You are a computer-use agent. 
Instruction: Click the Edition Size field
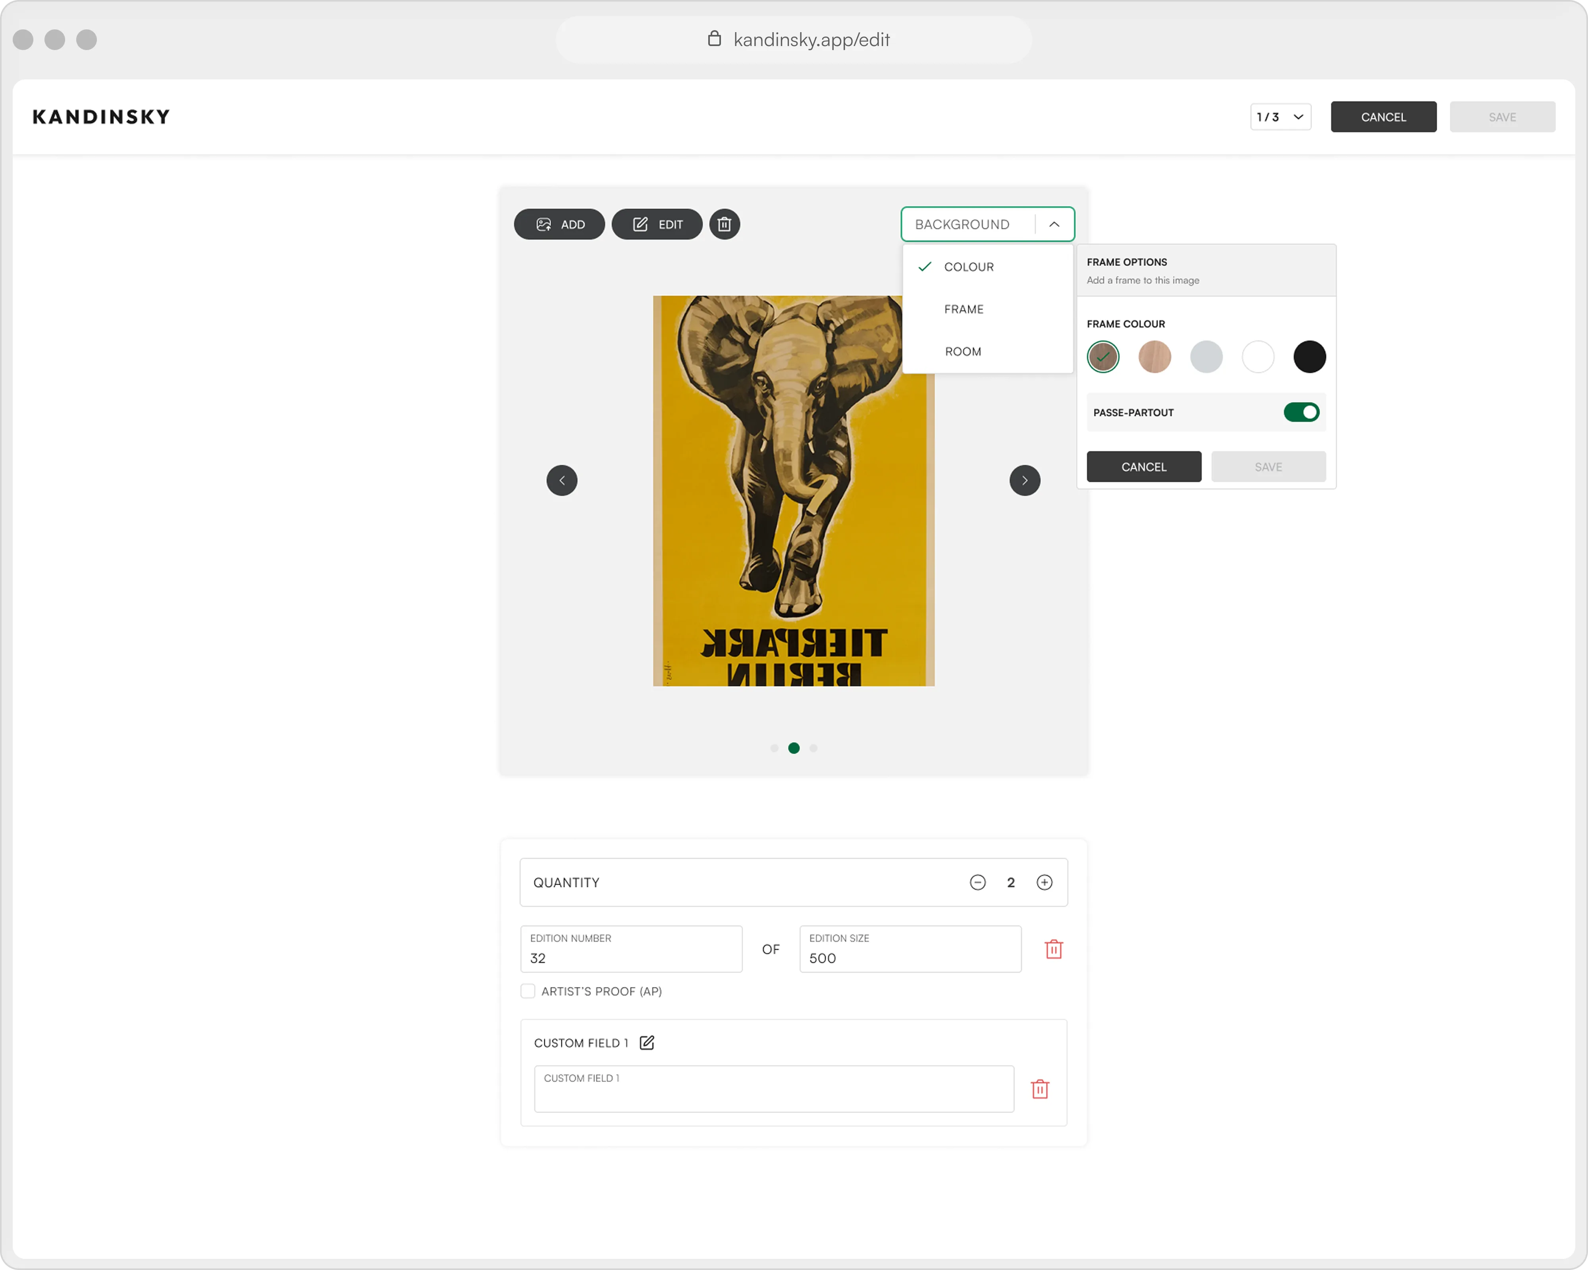tap(910, 949)
